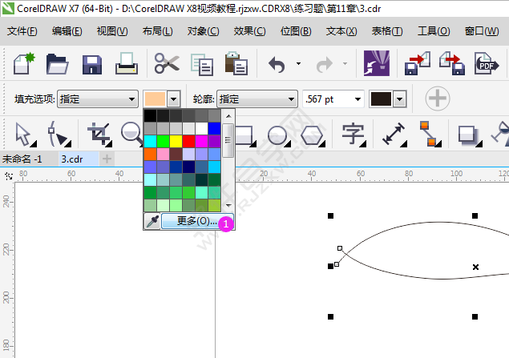Import a file with the import icon

click(418, 63)
